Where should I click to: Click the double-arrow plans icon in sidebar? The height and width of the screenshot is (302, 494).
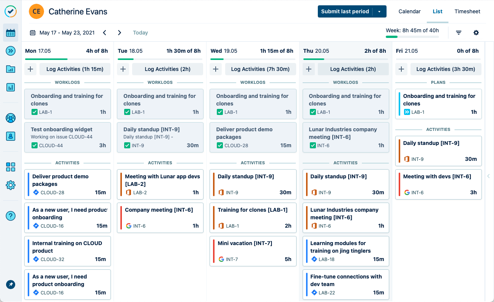point(11,51)
